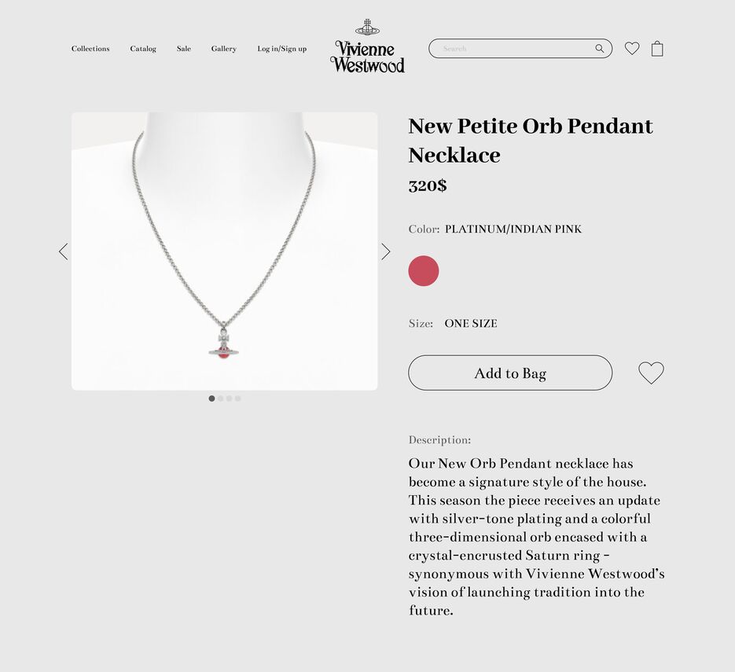Open the Collections menu
Viewport: 735px width, 672px height.
point(90,49)
